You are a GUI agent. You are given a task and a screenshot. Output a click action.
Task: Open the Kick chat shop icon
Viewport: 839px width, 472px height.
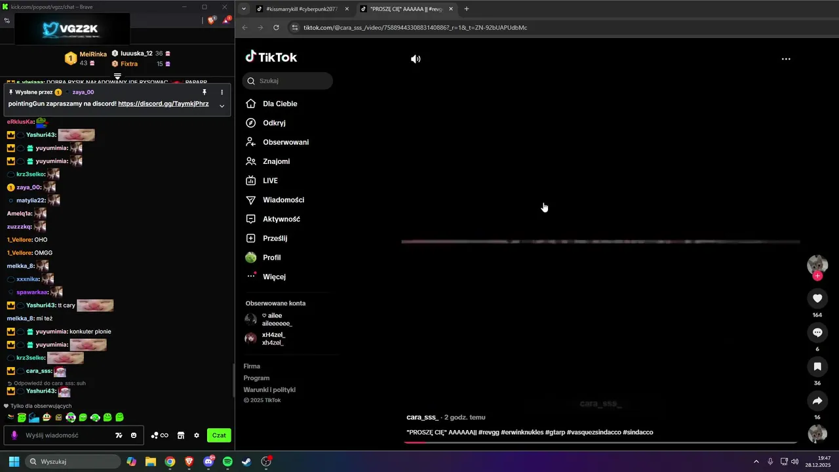(x=181, y=435)
